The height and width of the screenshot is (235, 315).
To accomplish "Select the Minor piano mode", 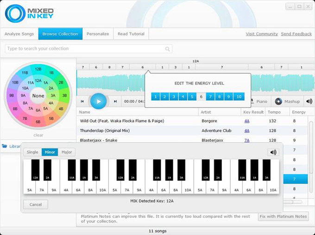I will coord(50,152).
